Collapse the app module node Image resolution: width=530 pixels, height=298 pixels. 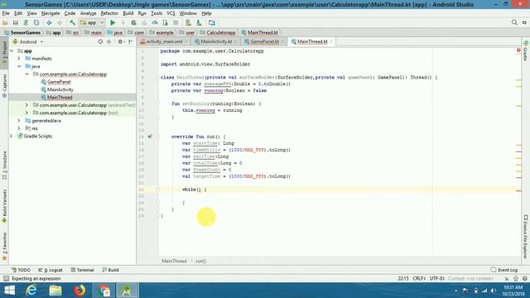12,50
